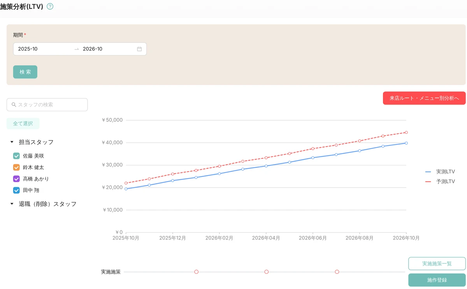This screenshot has height=289, width=467.
Task: Toggle the 高橋 あかり checkbox
Action: pos(16,179)
